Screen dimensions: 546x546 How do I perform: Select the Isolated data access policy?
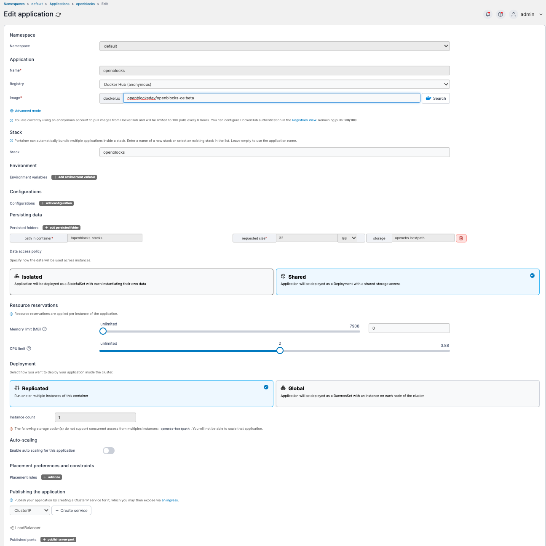coord(142,282)
